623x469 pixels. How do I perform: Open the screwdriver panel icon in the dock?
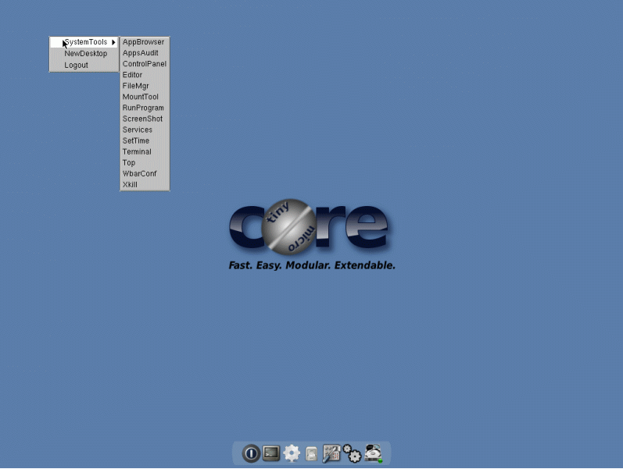coord(331,453)
